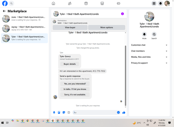Click the volume icon in system tray
Screen dimensions: 174x127
[148, 125]
